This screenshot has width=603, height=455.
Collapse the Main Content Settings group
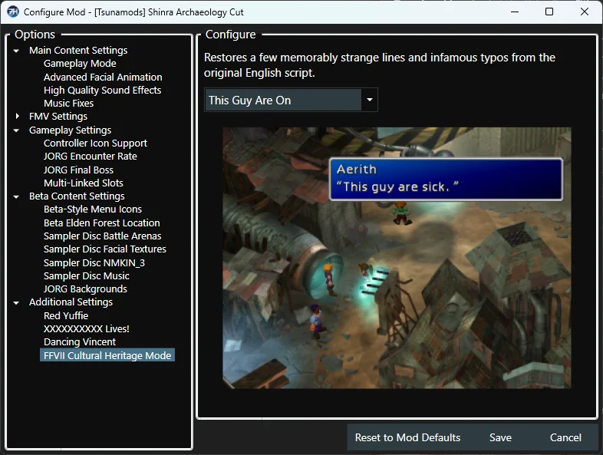click(16, 51)
